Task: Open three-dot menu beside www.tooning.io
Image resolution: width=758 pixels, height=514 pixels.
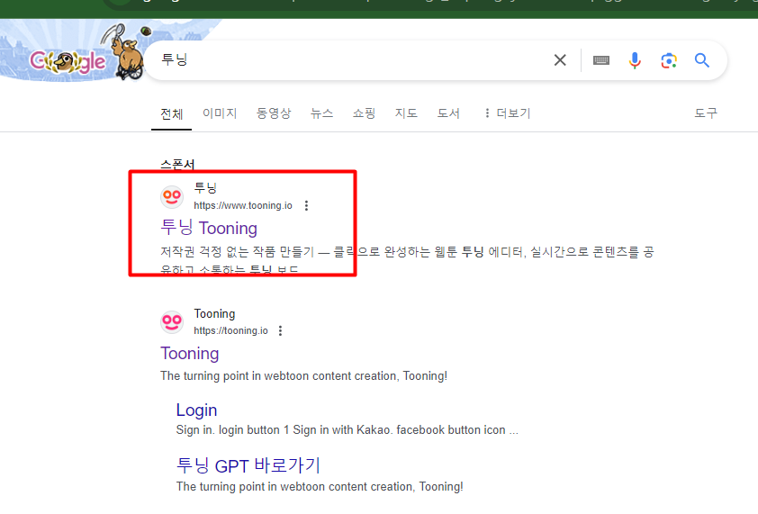Action: click(306, 205)
